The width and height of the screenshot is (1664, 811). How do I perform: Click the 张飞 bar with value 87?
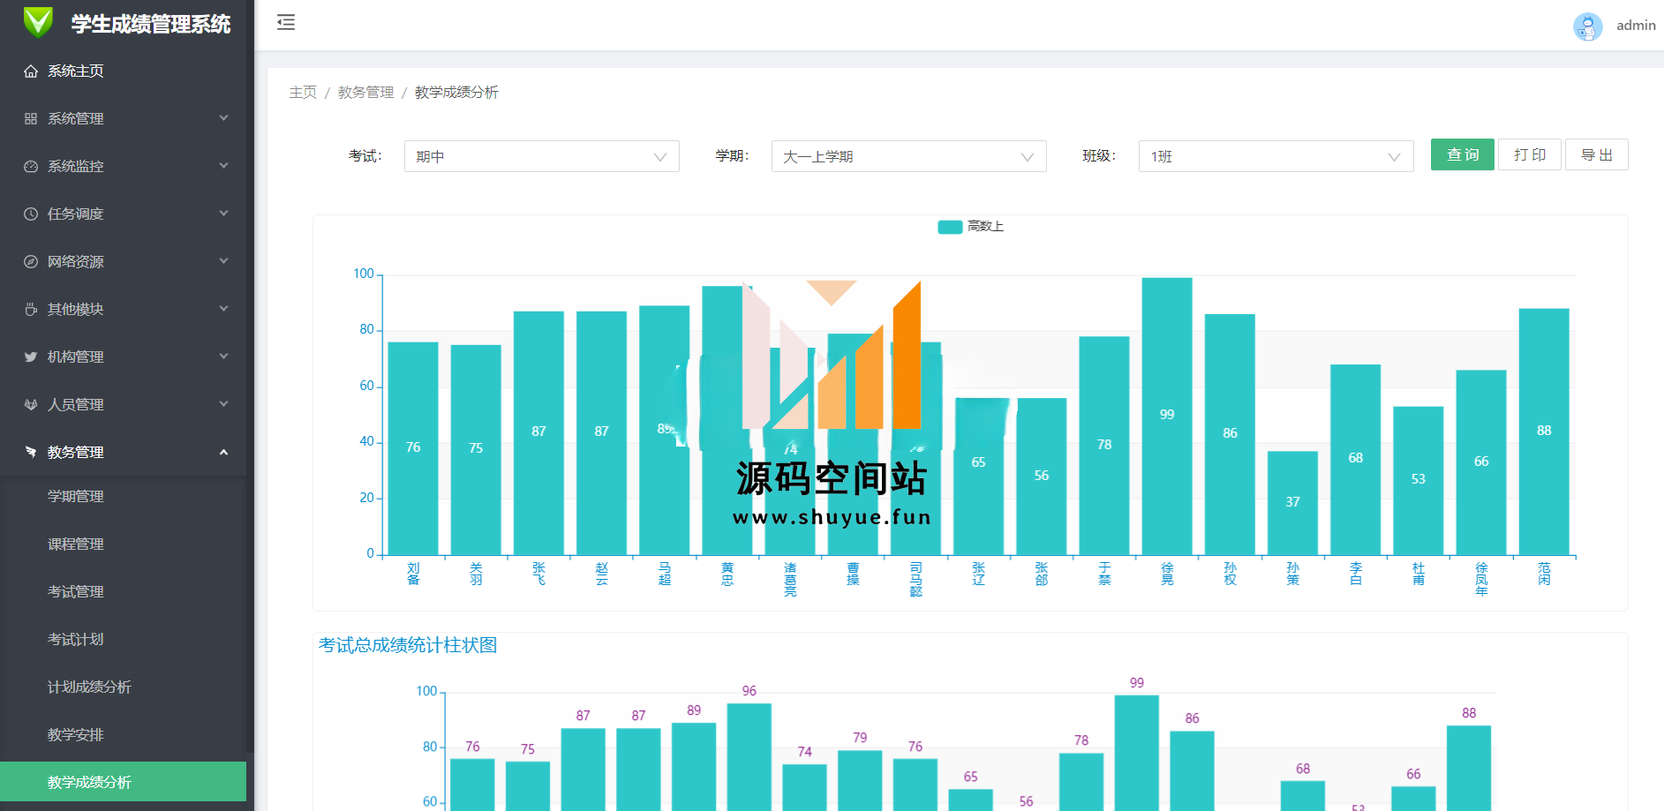538,433
